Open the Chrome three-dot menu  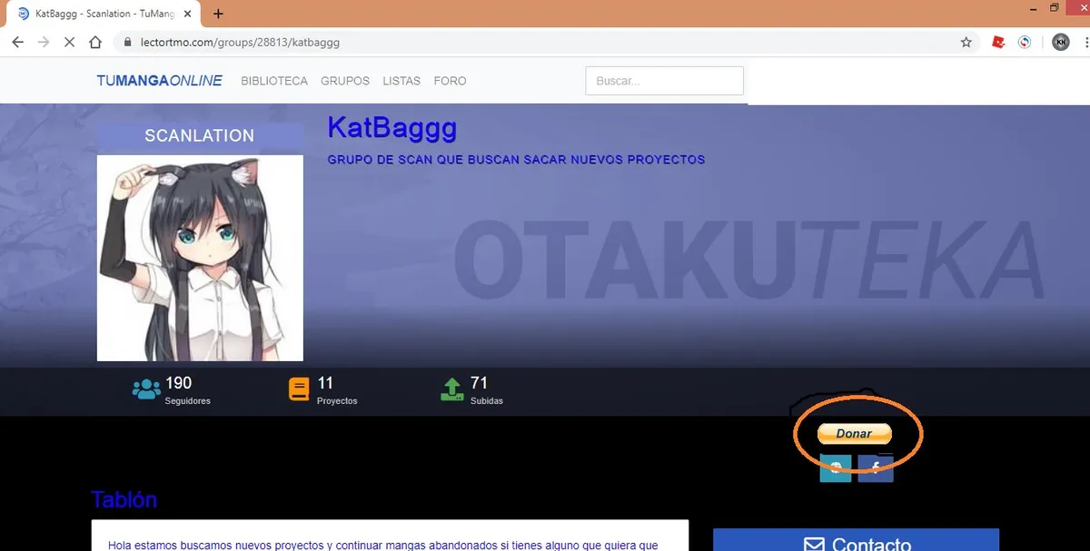pos(1085,42)
